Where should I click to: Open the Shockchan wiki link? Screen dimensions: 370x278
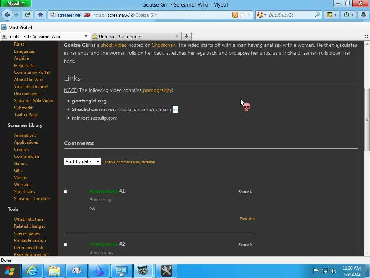(x=164, y=45)
